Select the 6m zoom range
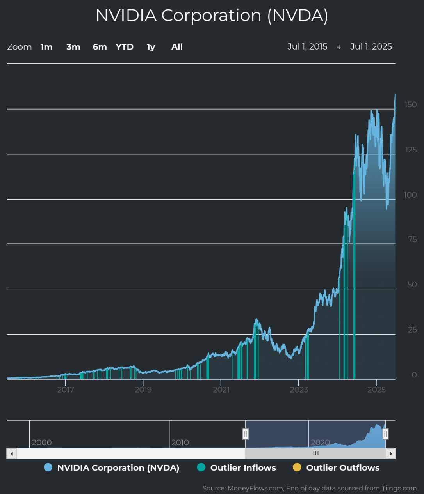Image resolution: width=424 pixels, height=494 pixels. click(x=100, y=47)
